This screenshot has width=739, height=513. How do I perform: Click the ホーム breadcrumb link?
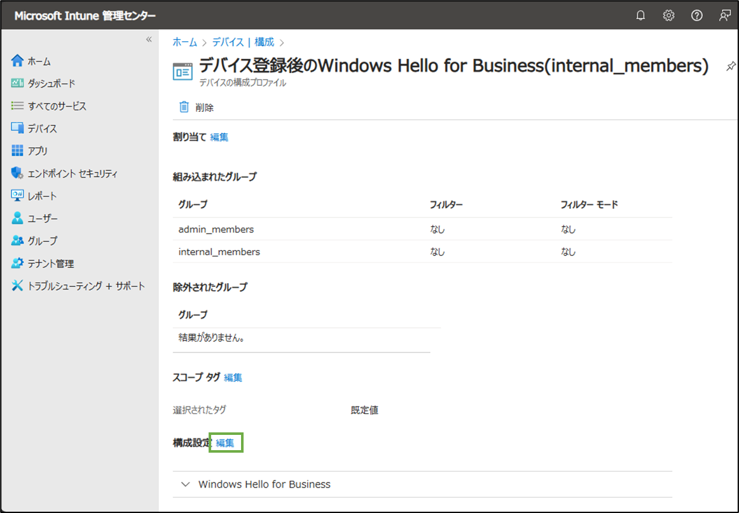[x=184, y=43]
